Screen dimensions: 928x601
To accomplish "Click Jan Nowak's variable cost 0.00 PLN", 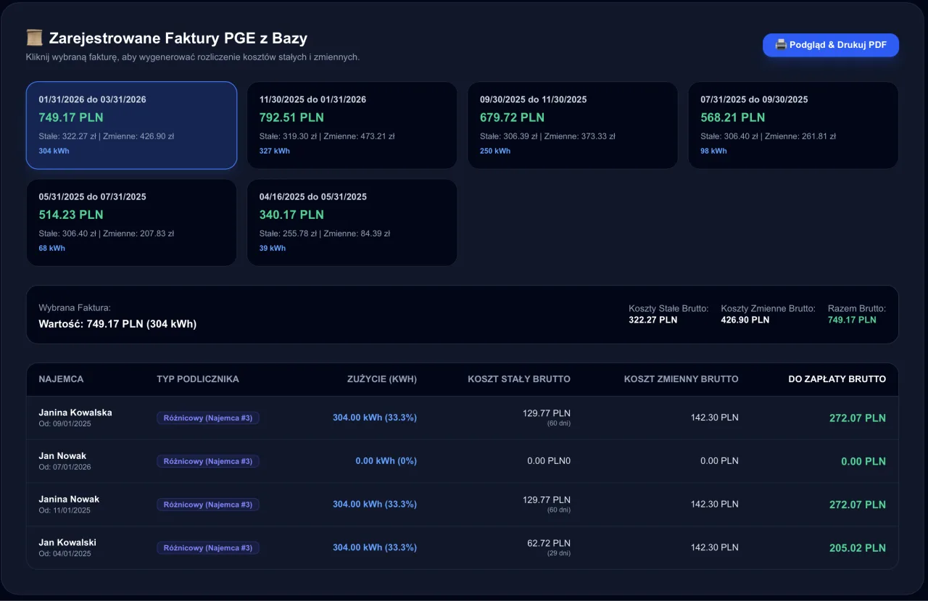I will [720, 461].
